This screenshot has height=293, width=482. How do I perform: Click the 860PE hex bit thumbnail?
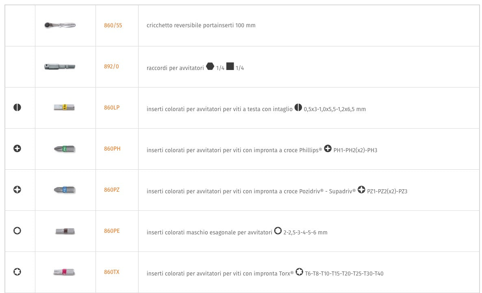(x=65, y=231)
